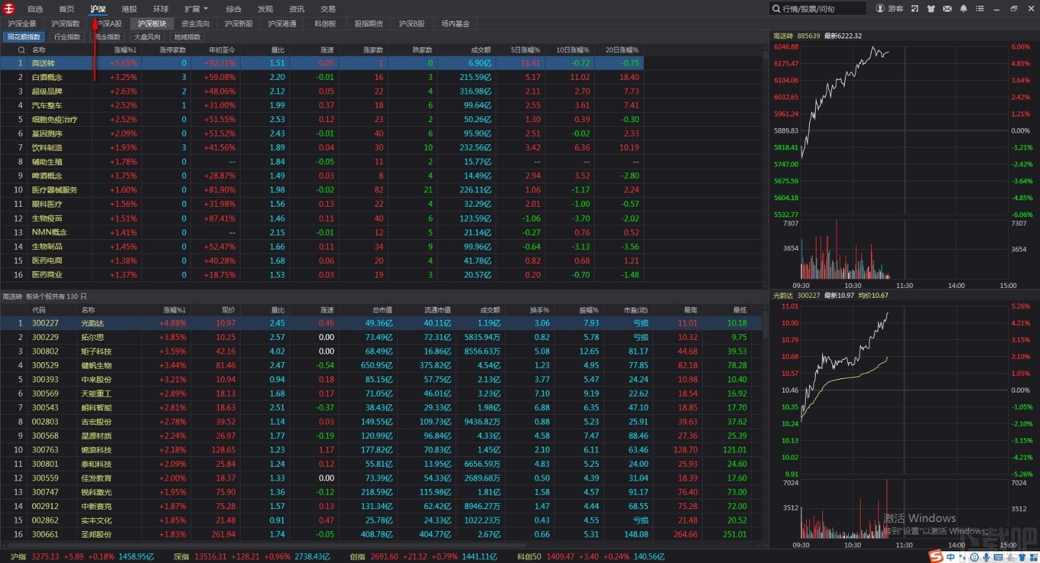This screenshot has height=563, width=1040.
Task: Open the notification bell alerts
Action: [x=963, y=8]
